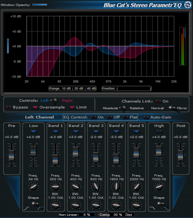Flip the High band Shape switch
Viewport: 193px width, 218px height.
click(x=161, y=204)
